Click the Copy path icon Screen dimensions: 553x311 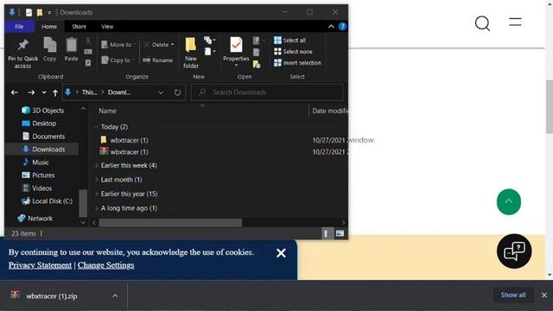[88, 52]
